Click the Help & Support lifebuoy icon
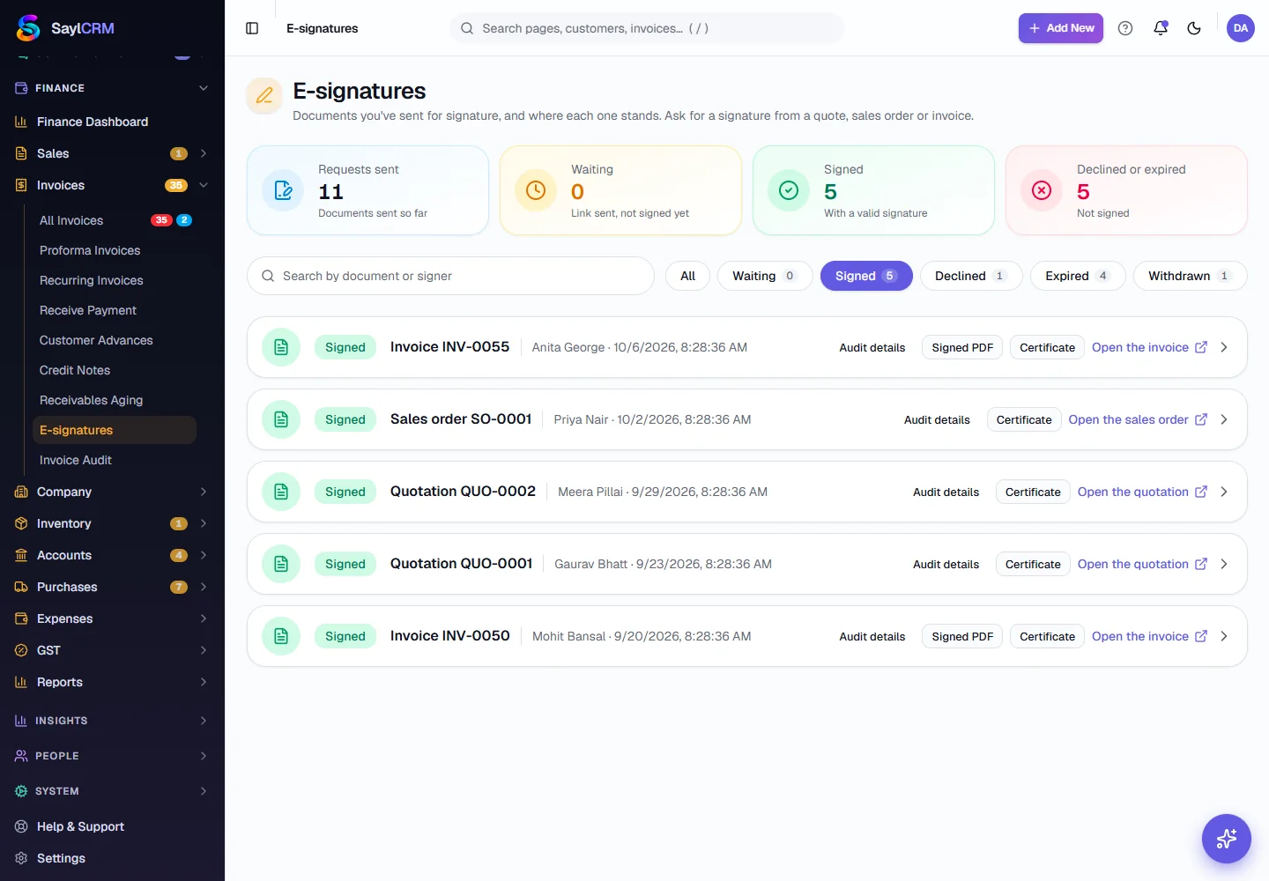This screenshot has height=881, width=1269. click(21, 826)
